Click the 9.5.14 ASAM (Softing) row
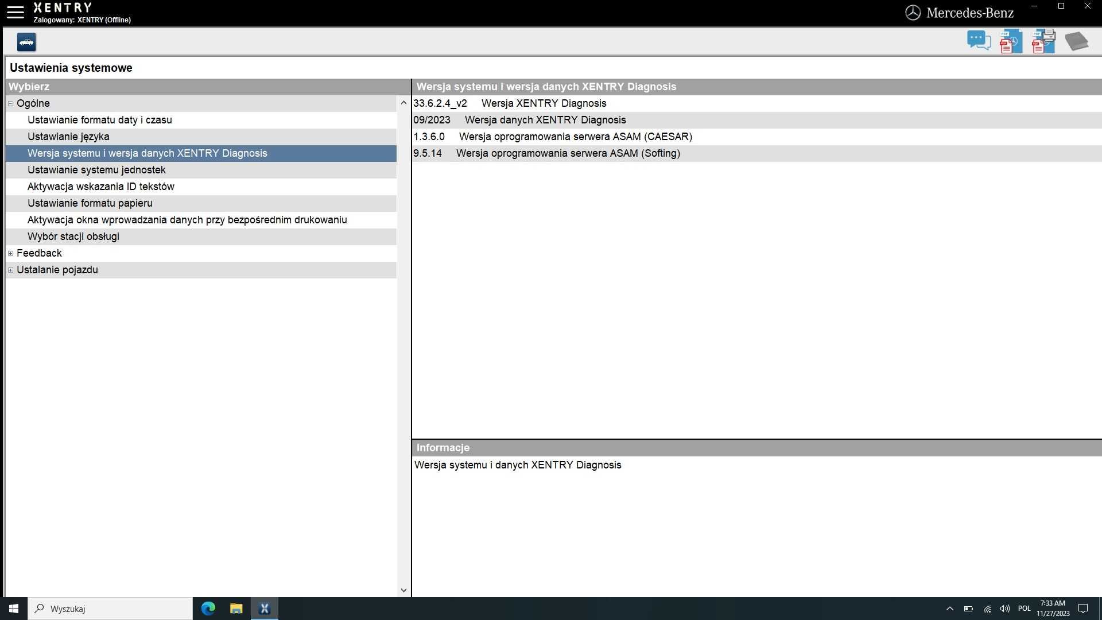1102x620 pixels. click(x=756, y=153)
